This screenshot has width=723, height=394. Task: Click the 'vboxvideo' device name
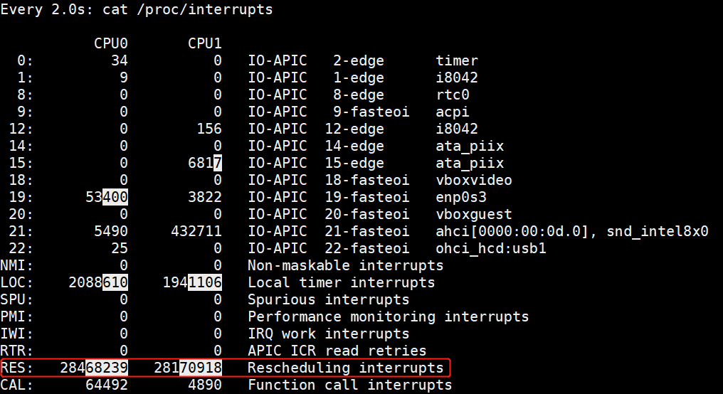(473, 180)
